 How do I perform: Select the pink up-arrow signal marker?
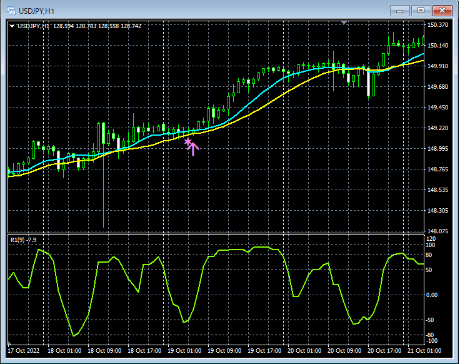pyautogui.click(x=193, y=149)
